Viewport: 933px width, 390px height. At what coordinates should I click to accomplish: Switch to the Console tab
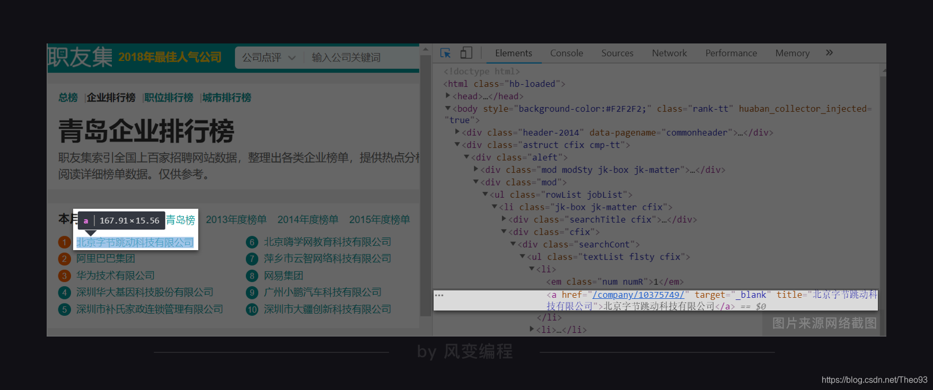(x=566, y=53)
